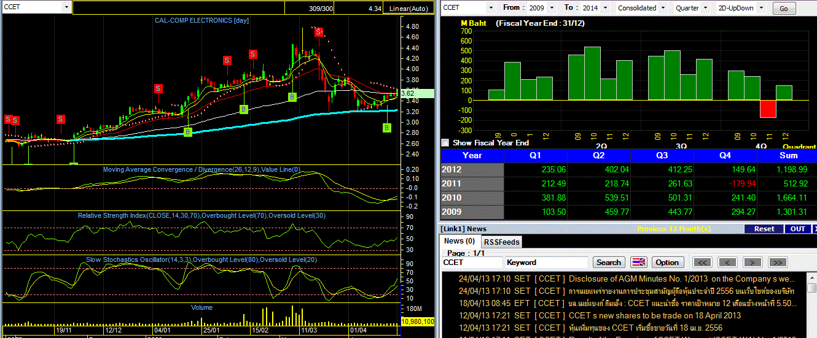Viewport: 817px width, 338px height.
Task: Click the Moving Average Convergence / Divergence indicator title
Action: [201, 170]
